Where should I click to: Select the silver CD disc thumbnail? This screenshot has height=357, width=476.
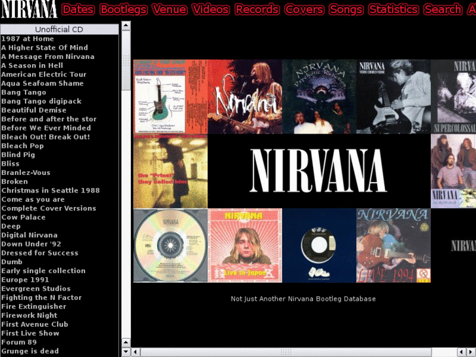tap(170, 246)
